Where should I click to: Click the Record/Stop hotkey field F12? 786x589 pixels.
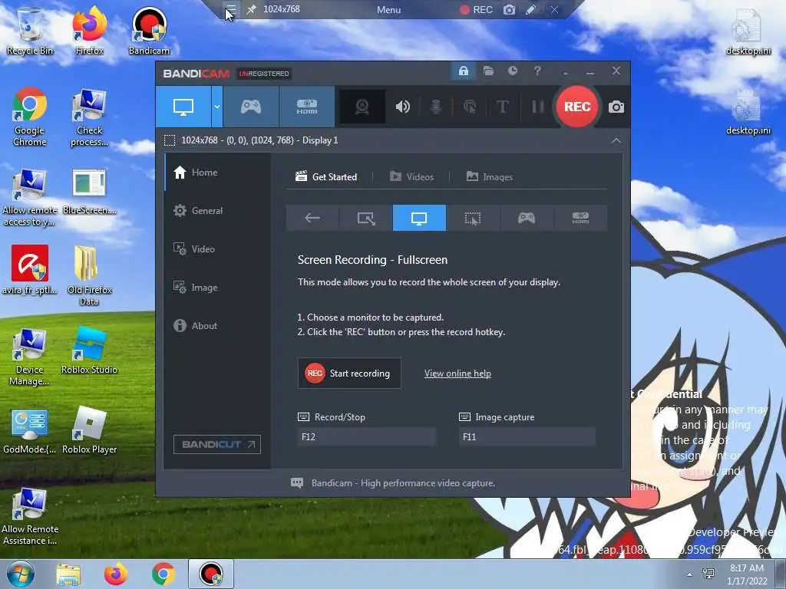[x=366, y=436]
